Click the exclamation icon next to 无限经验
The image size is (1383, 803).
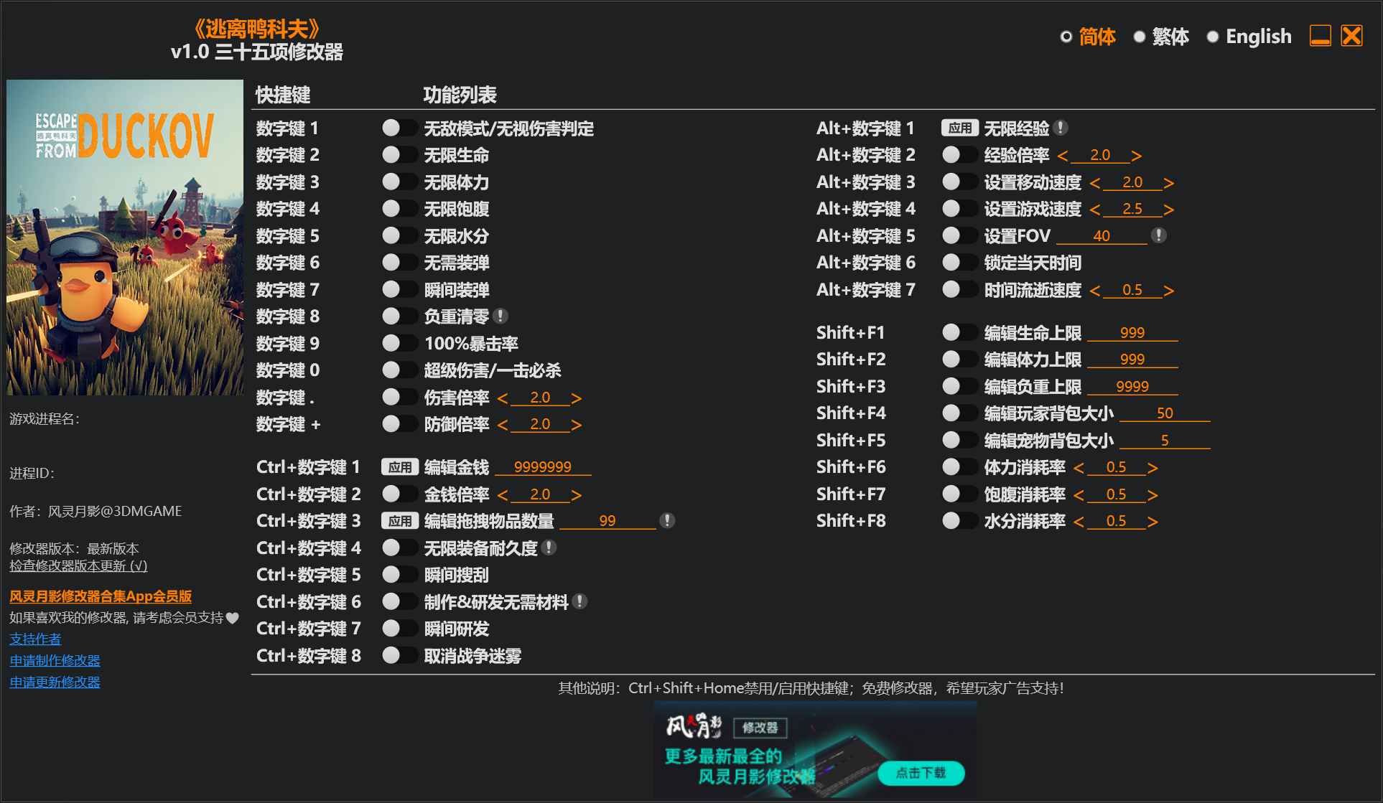1061,127
